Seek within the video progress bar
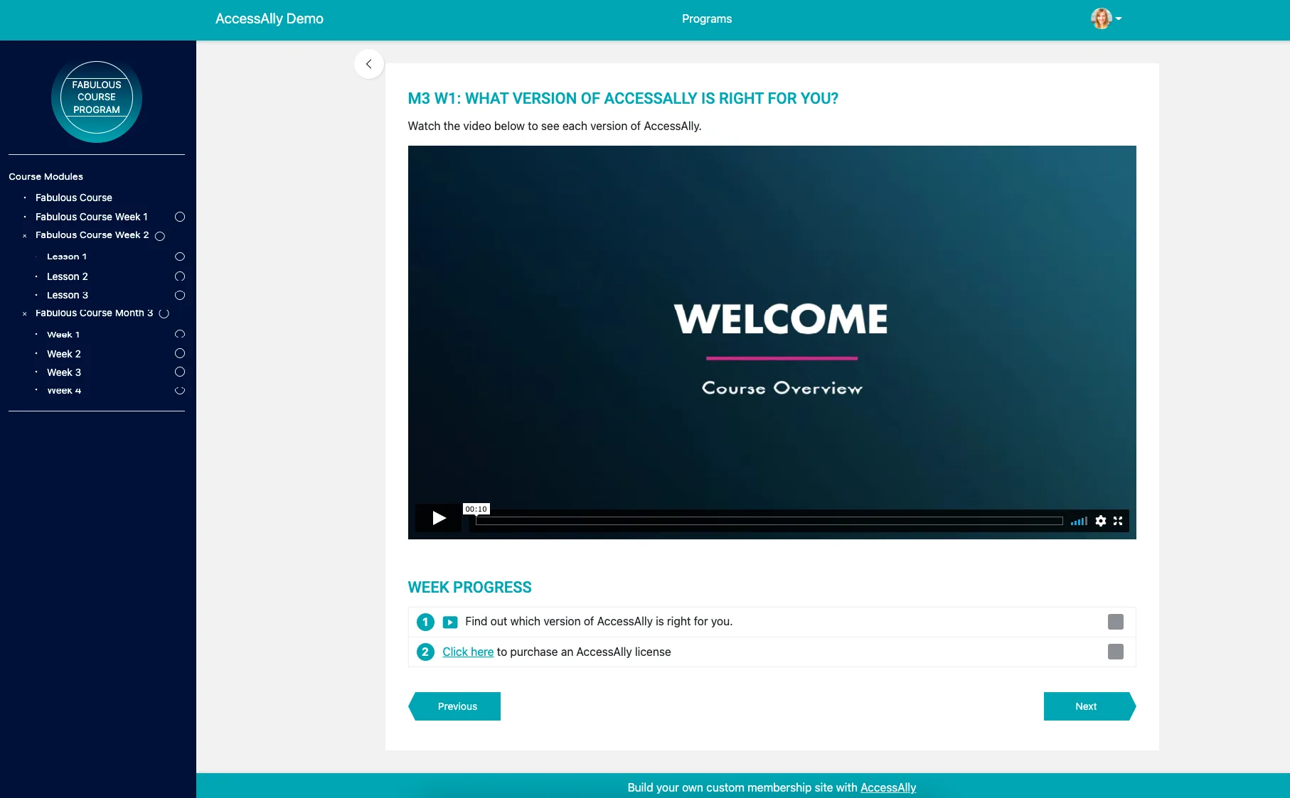1290x798 pixels. coord(769,521)
